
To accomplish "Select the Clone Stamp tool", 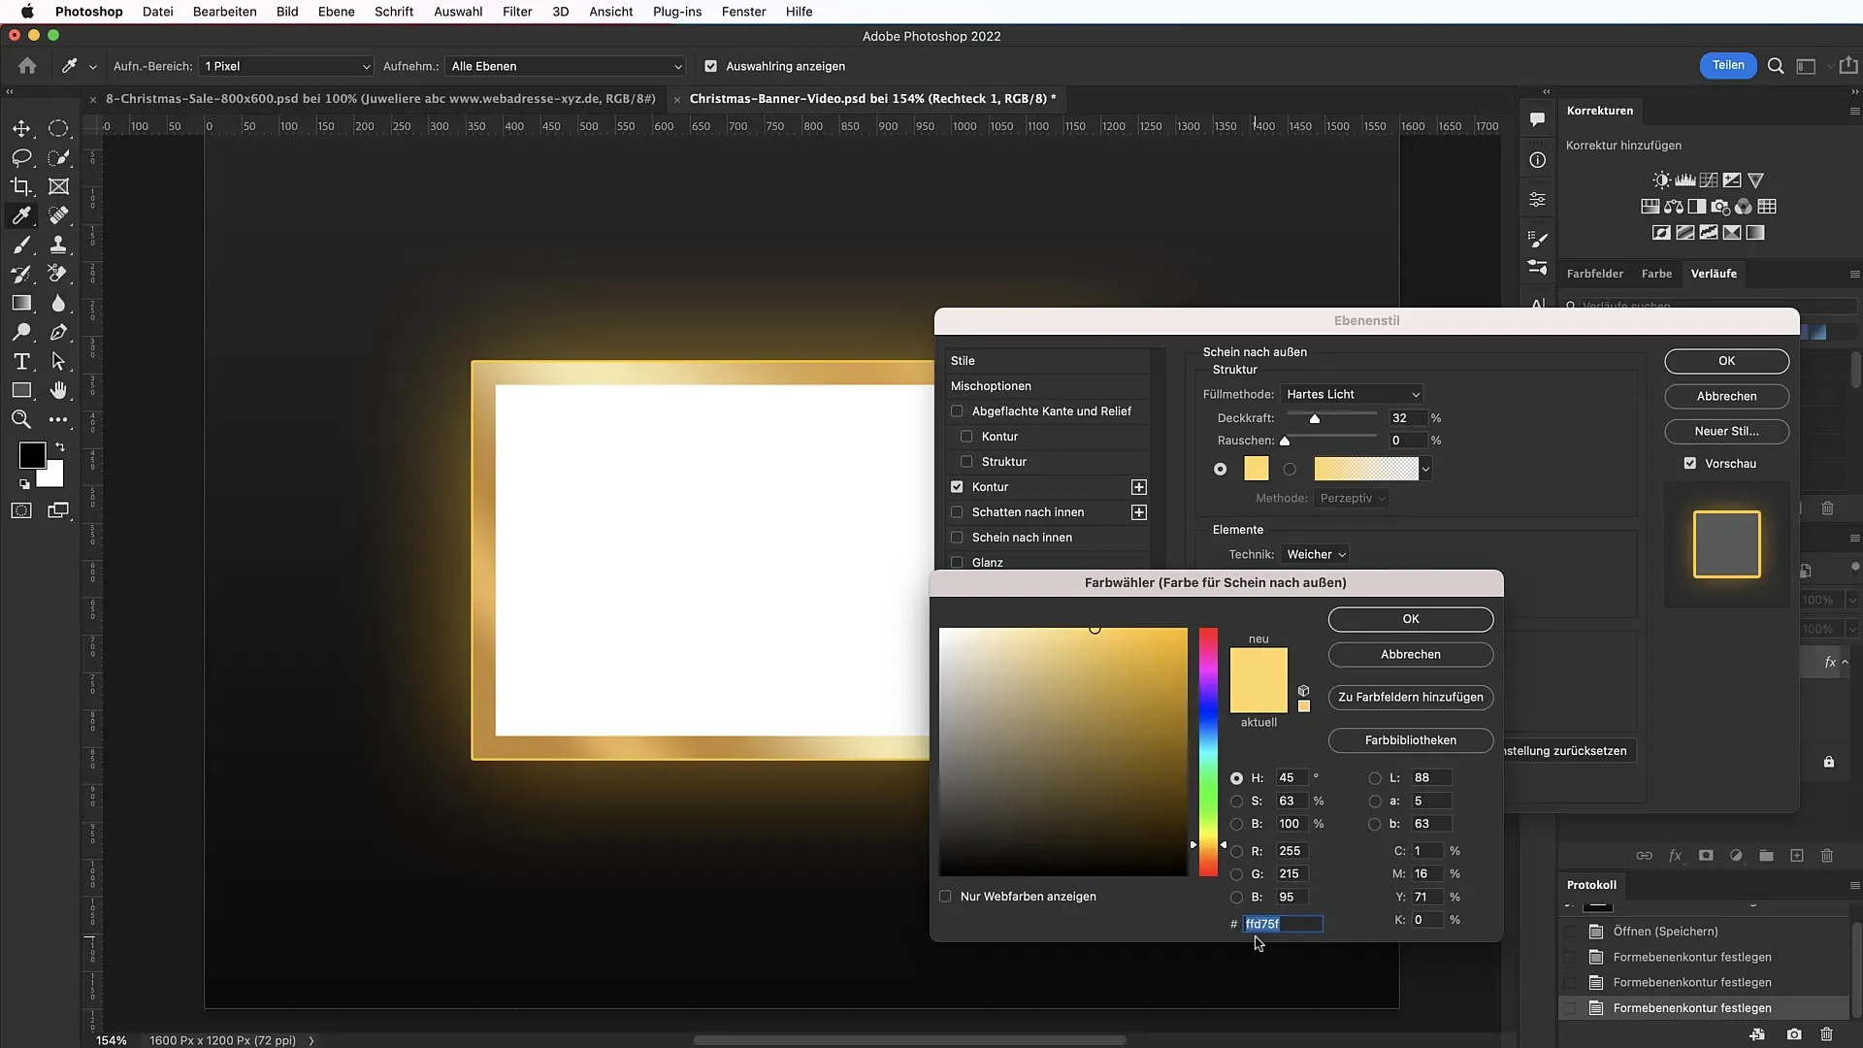I will pos(58,245).
